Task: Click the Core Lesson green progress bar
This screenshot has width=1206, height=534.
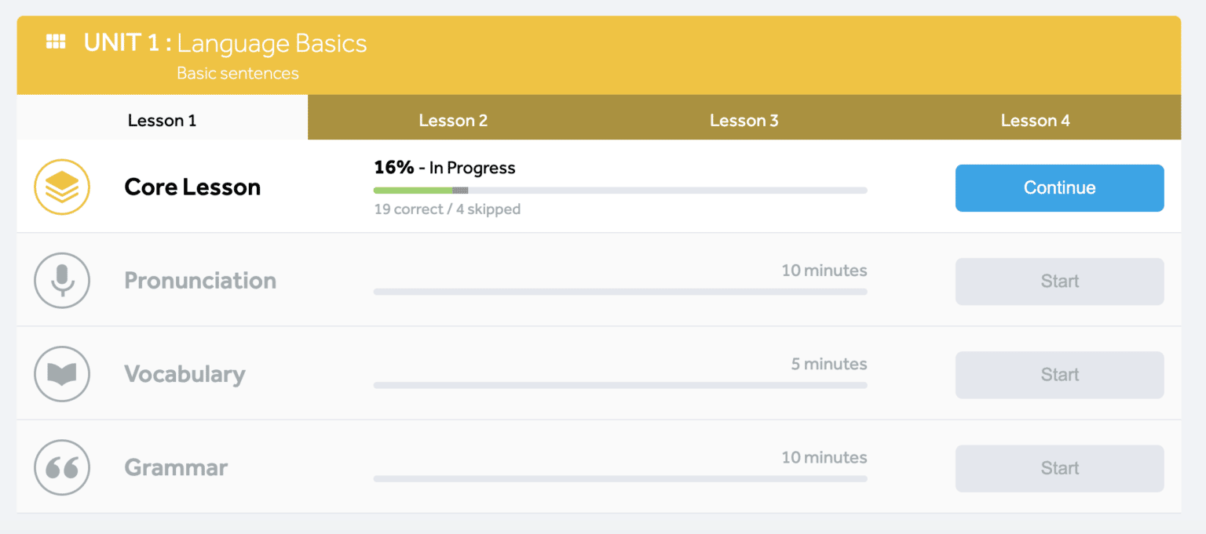Action: coord(412,190)
